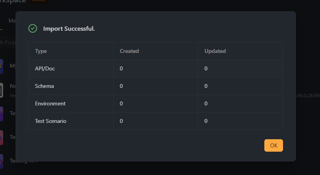Select the Test Scenario row label

(x=51, y=121)
